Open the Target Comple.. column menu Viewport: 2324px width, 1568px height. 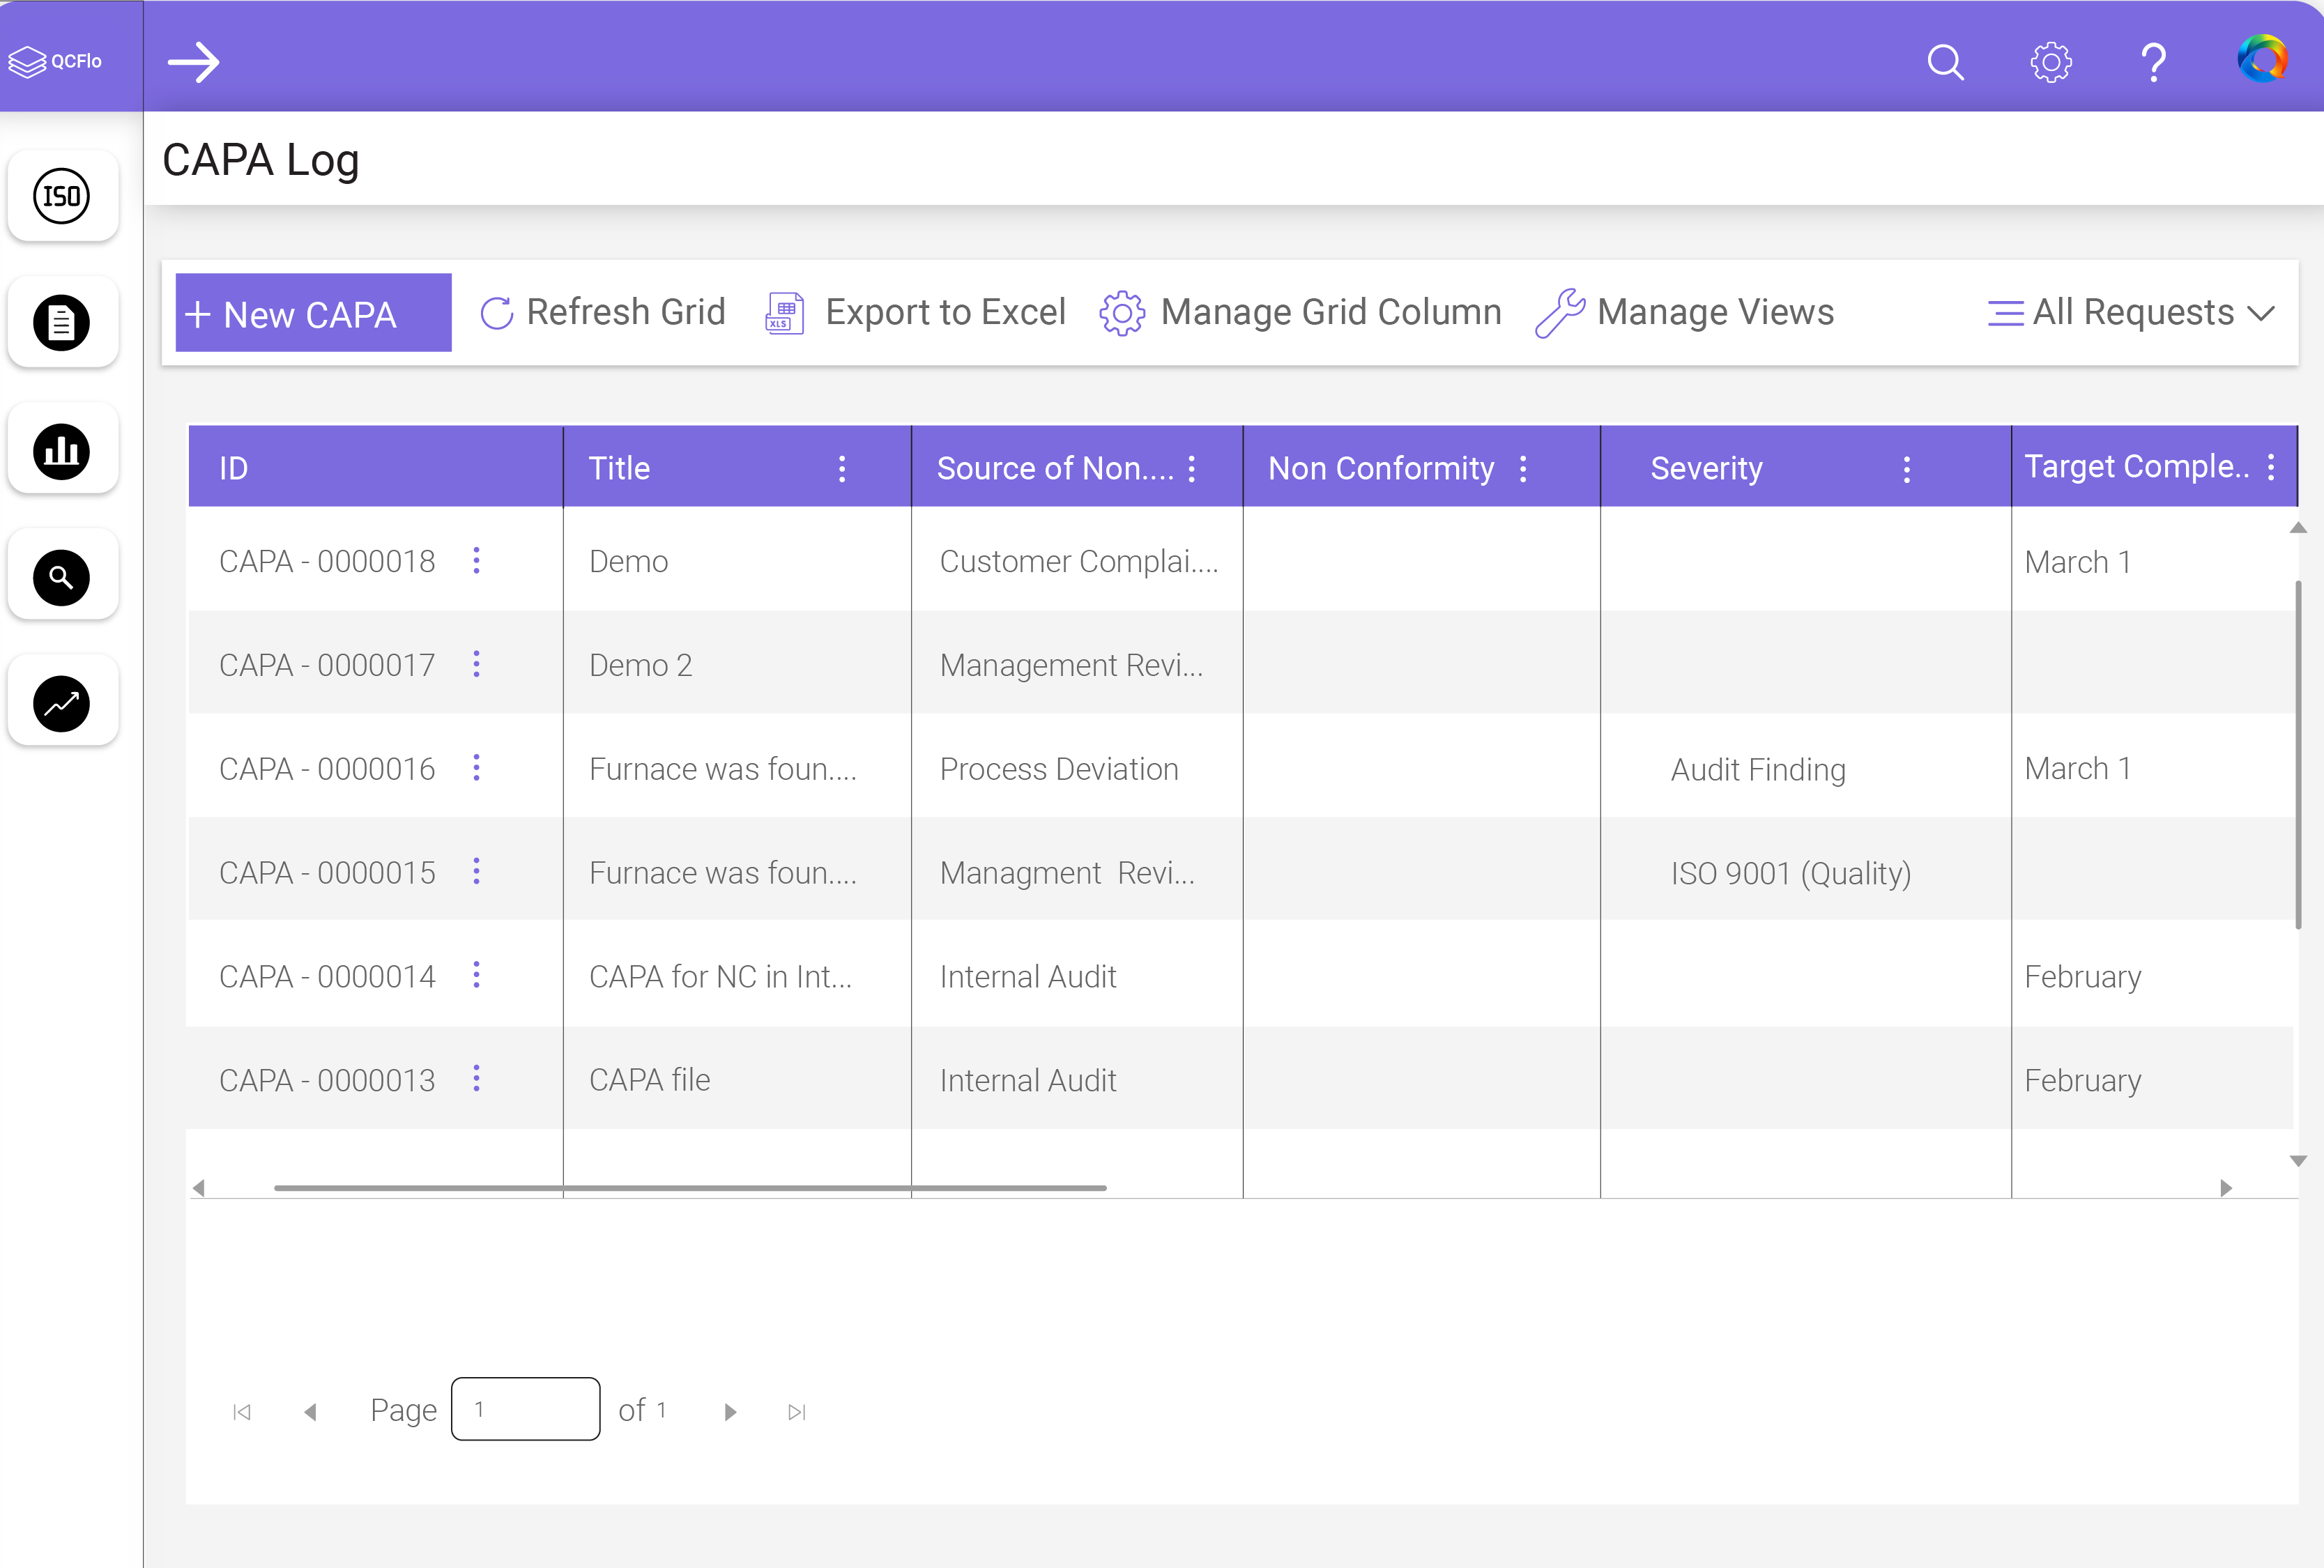point(2271,467)
